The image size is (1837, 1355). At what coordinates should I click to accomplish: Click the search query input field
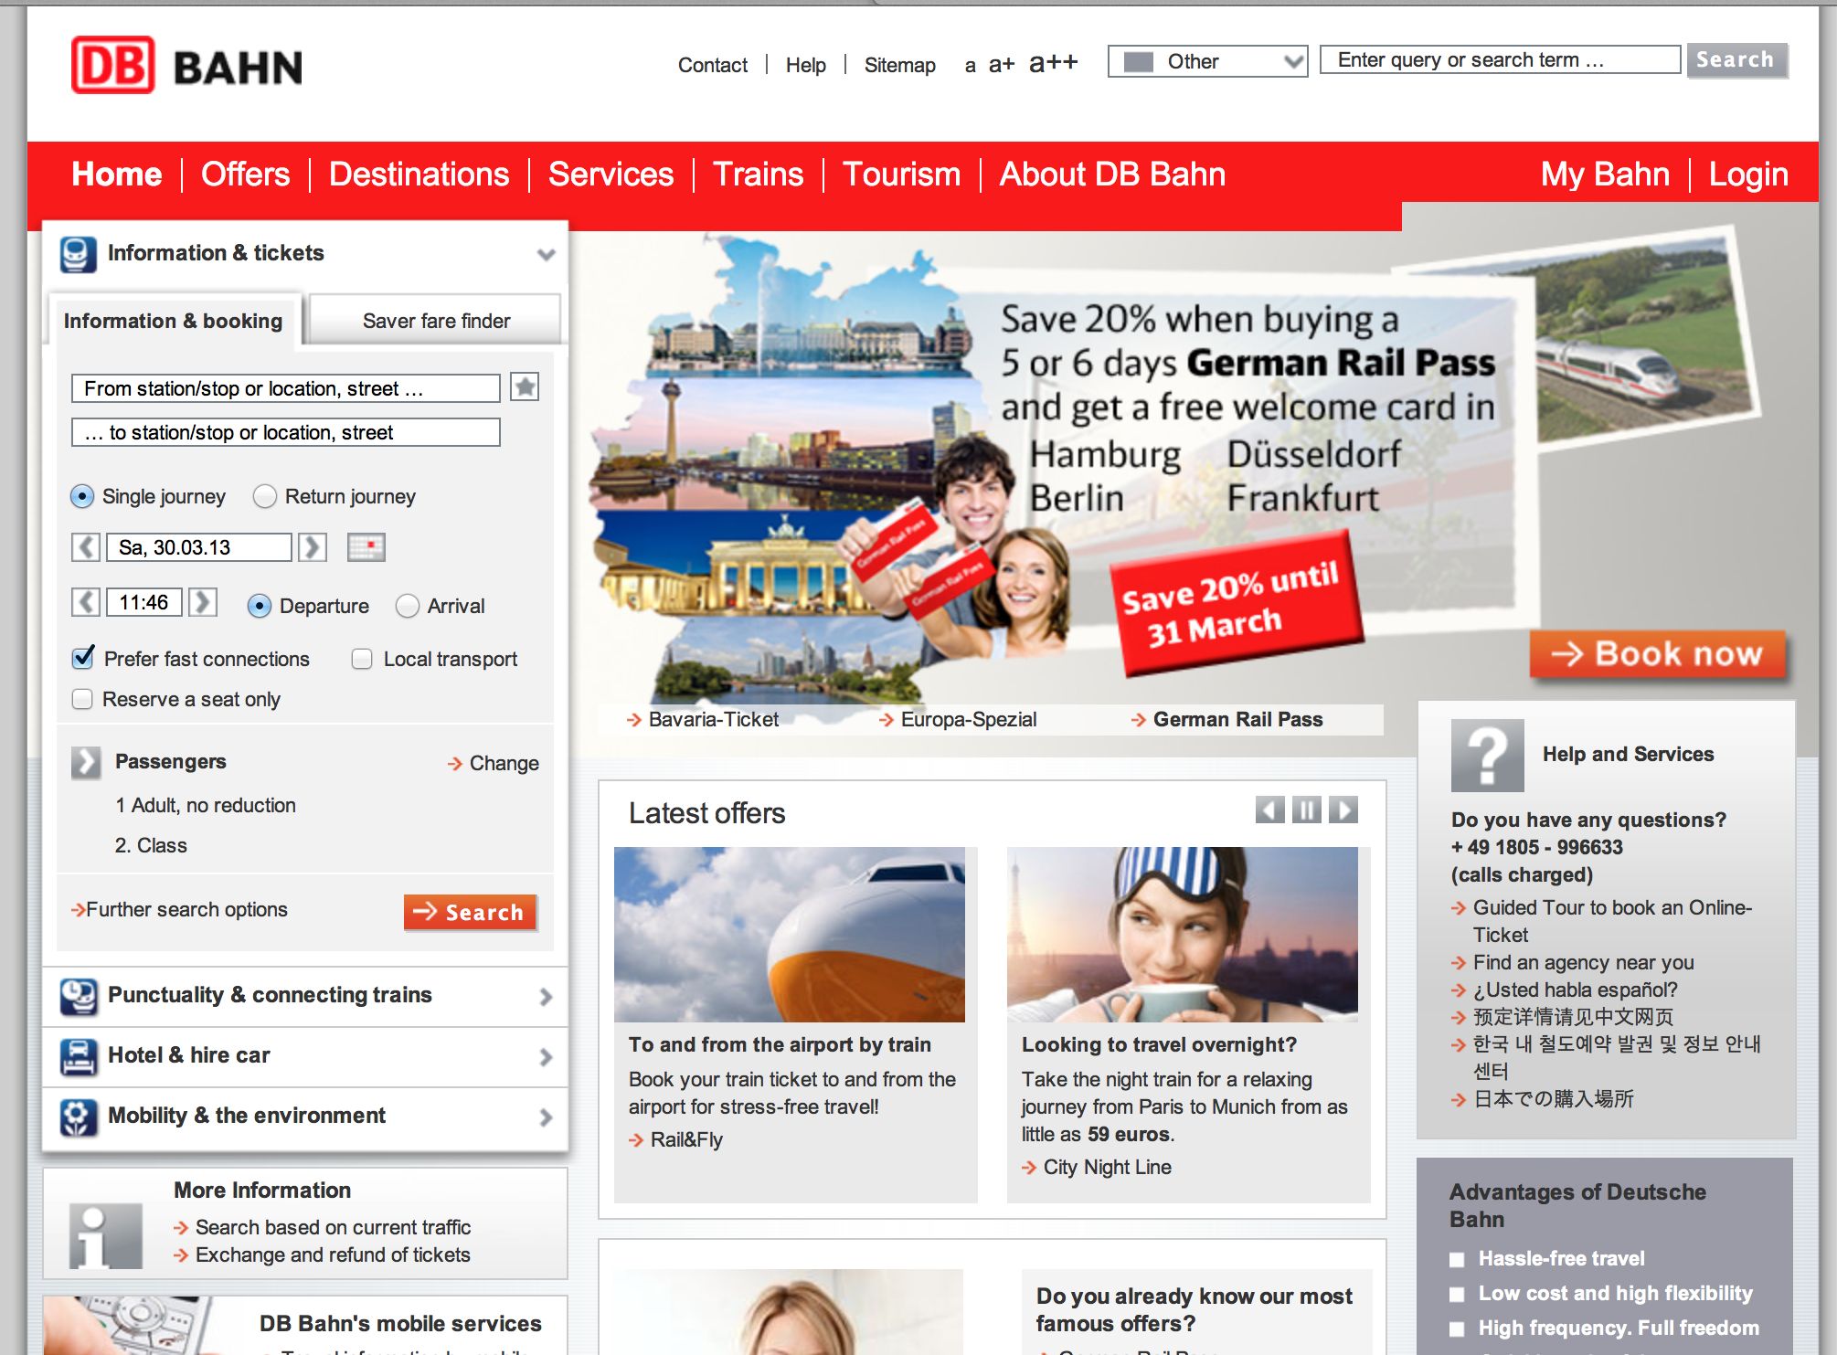(x=1500, y=60)
